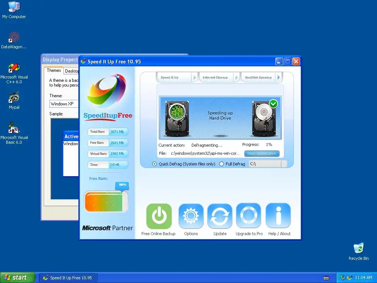Viewport: 377px width, 283px height.
Task: Click the Time 1:5:46 value
Action: 115,165
